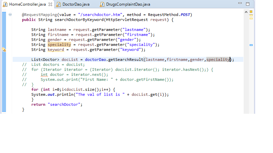Click RequestMethod.POST constant
The image size is (273, 153).
point(169,15)
